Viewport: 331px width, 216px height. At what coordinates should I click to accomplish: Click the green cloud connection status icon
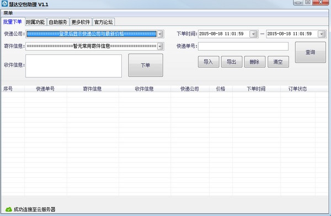click(x=9, y=209)
